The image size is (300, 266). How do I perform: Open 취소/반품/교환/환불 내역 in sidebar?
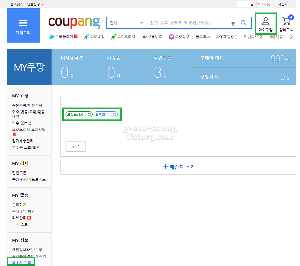(28, 114)
